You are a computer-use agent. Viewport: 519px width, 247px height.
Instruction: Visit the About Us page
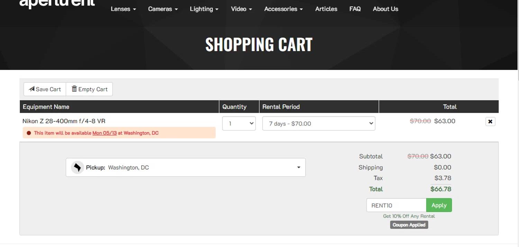point(385,9)
